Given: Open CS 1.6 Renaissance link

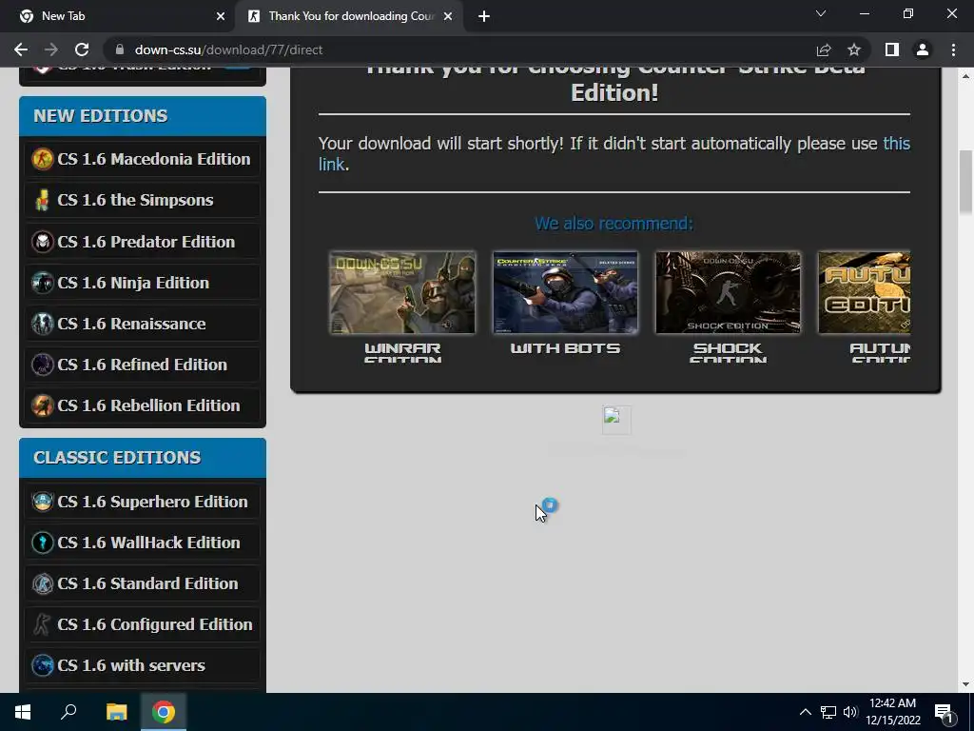Looking at the screenshot, I should (x=131, y=324).
